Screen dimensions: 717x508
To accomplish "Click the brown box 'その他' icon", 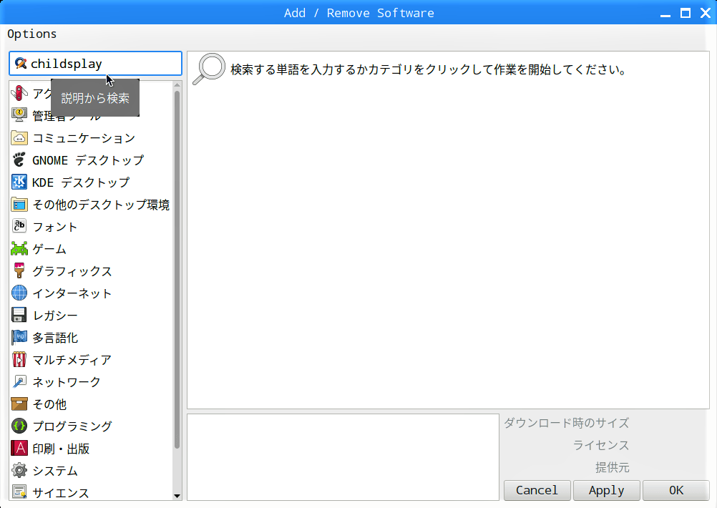I will click(19, 404).
